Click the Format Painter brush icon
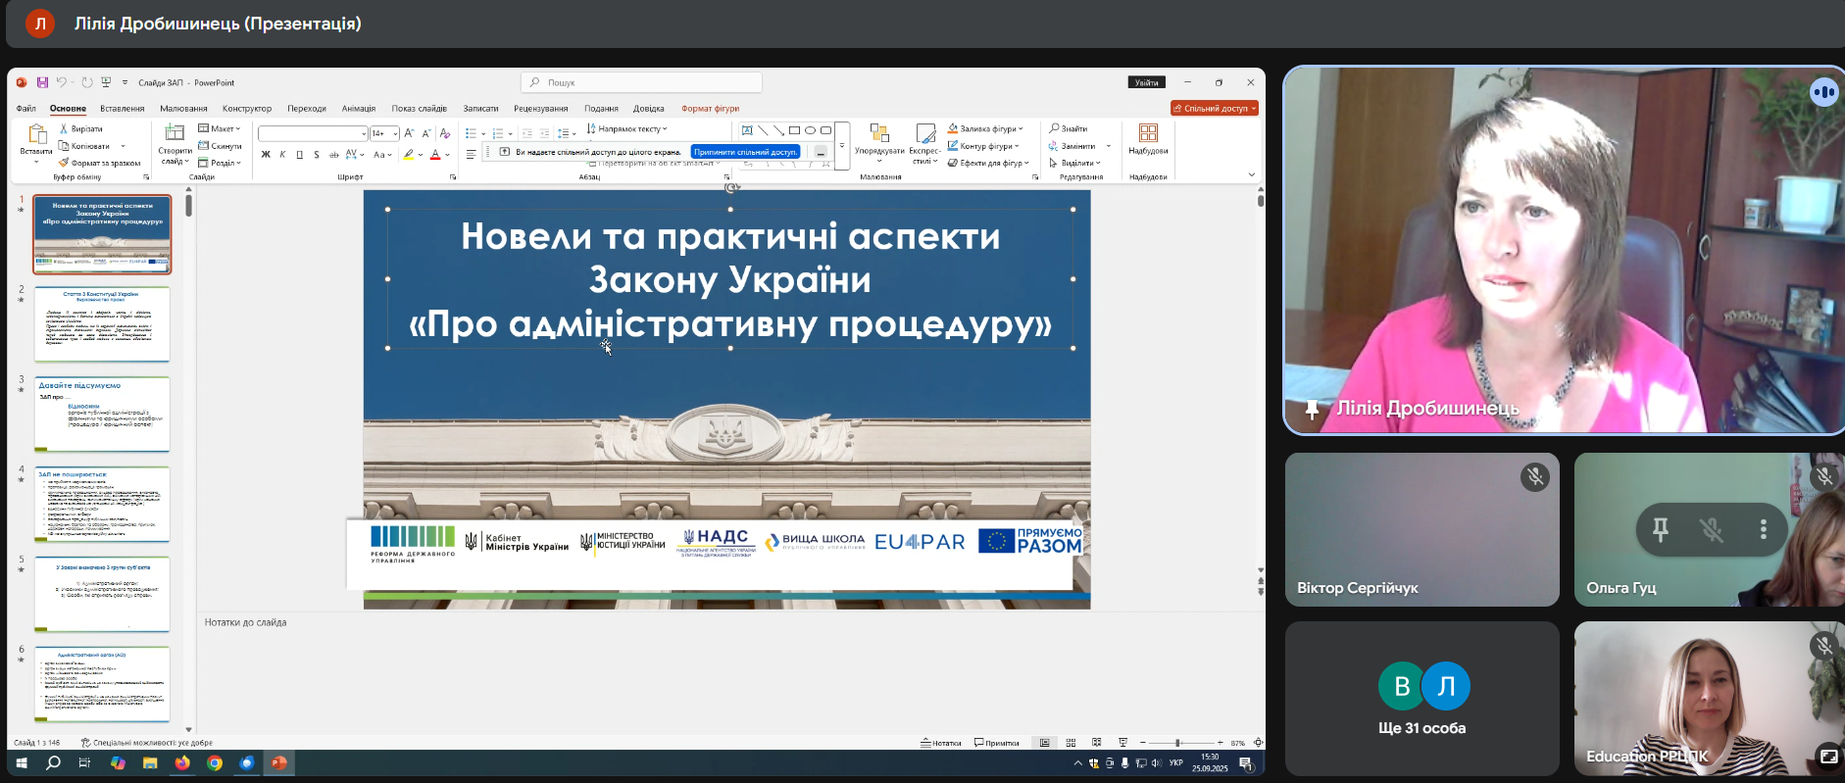Image resolution: width=1845 pixels, height=783 pixels. click(64, 164)
